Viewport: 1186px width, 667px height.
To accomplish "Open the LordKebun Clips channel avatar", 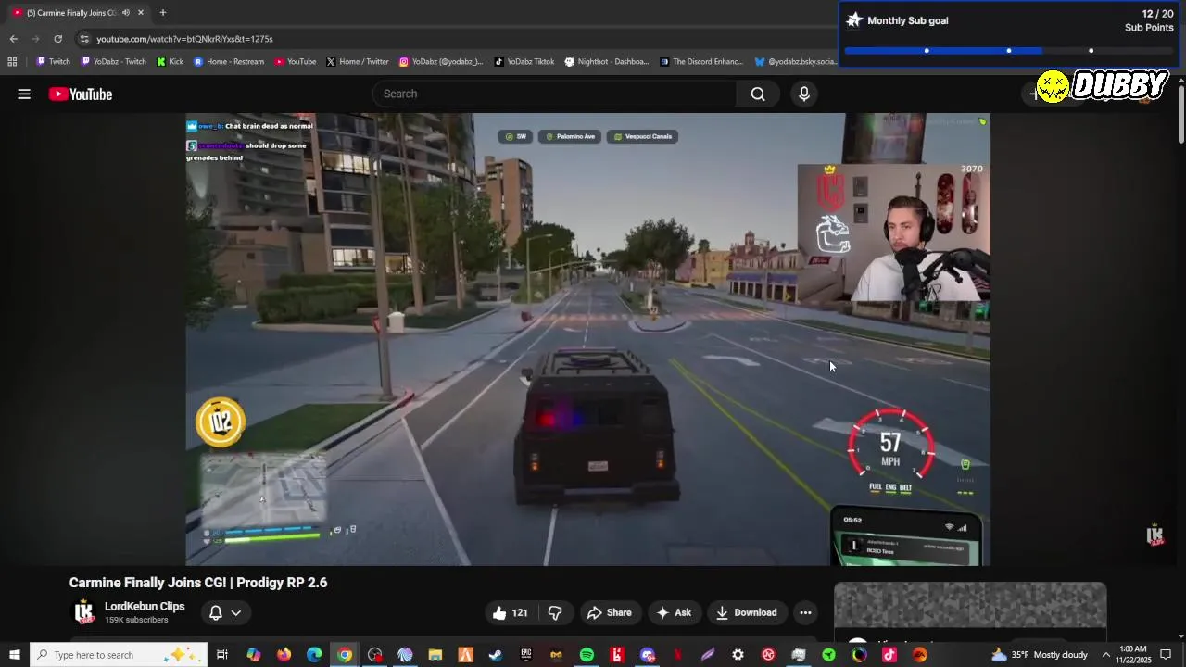I will pos(84,612).
